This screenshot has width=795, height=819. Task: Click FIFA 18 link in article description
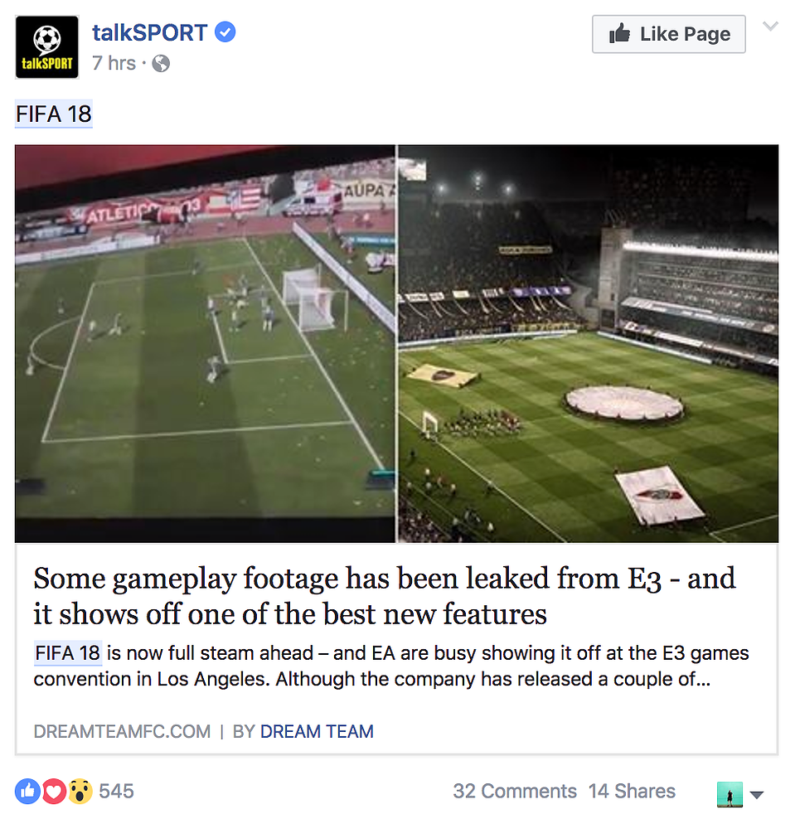(67, 653)
